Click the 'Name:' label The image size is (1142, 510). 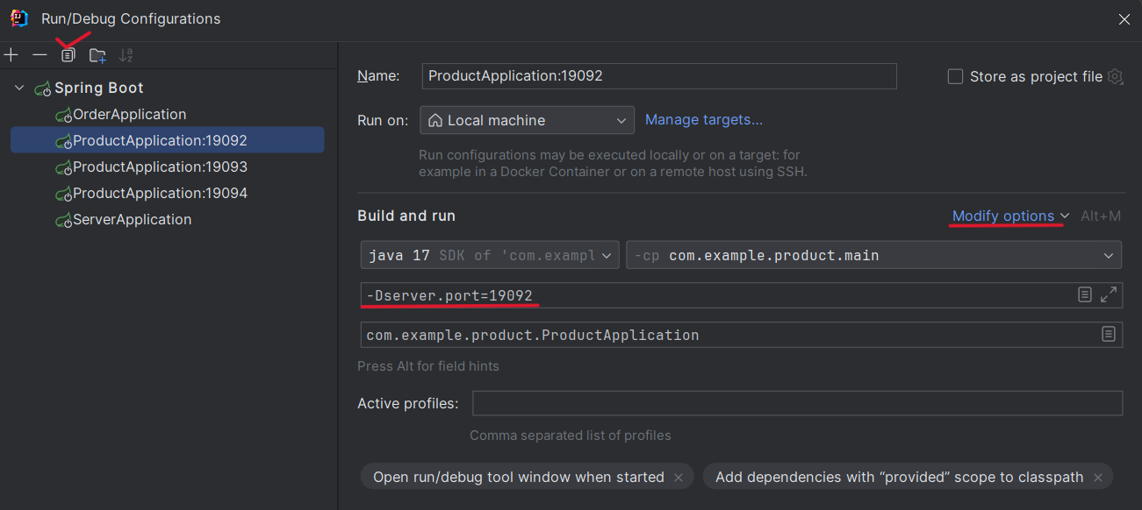coord(378,76)
